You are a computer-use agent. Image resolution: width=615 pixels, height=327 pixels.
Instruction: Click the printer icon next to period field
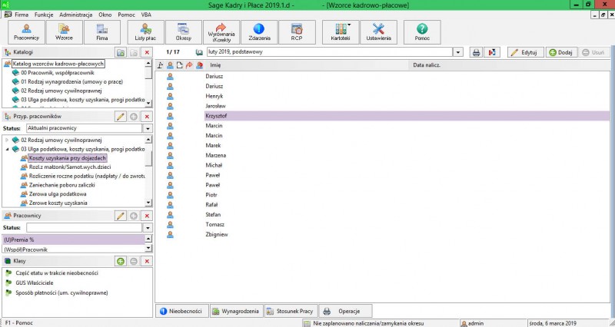point(476,52)
